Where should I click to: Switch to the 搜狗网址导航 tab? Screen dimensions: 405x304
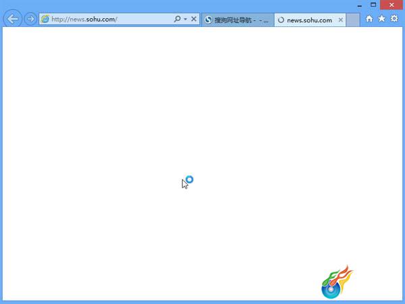238,20
